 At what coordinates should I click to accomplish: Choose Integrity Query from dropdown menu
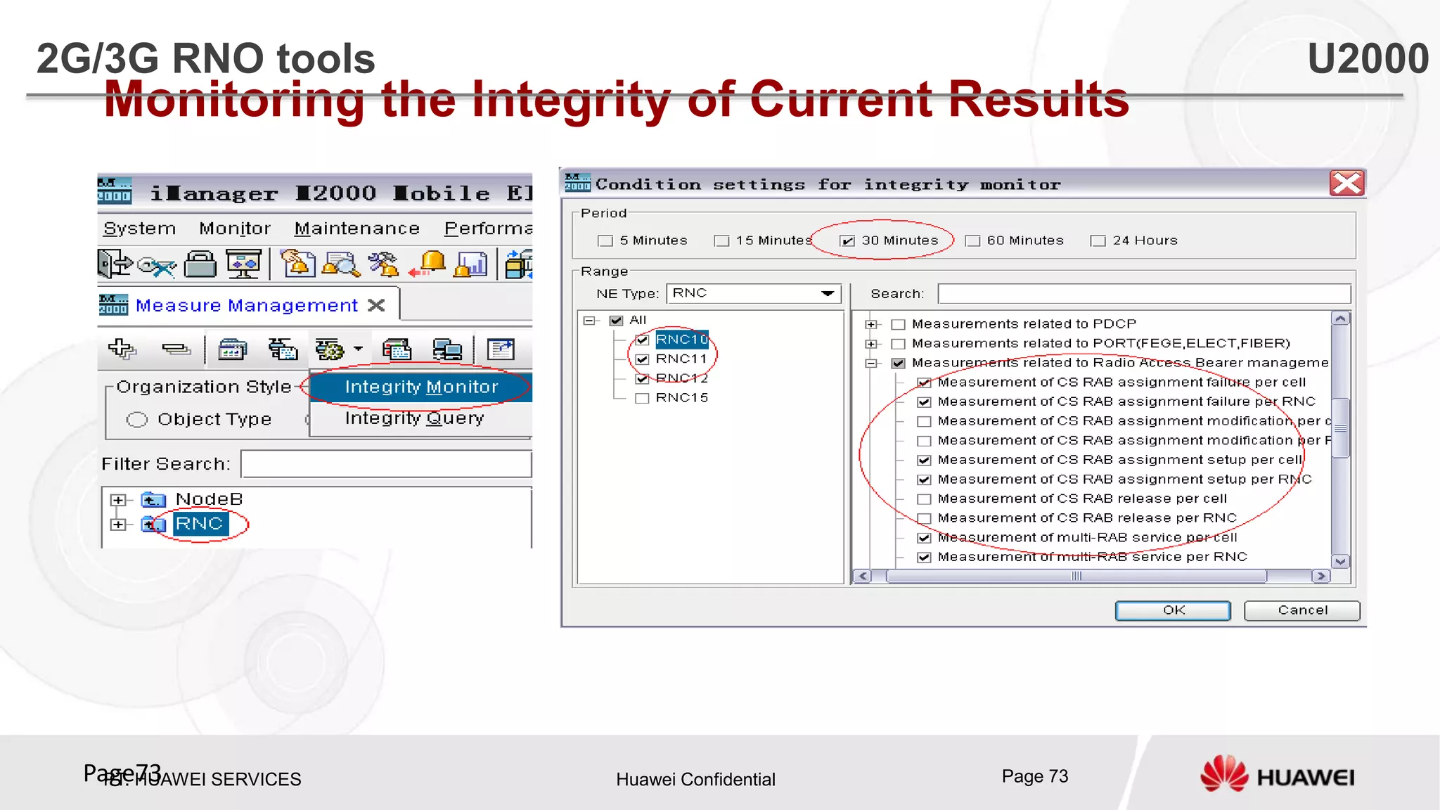coord(421,419)
